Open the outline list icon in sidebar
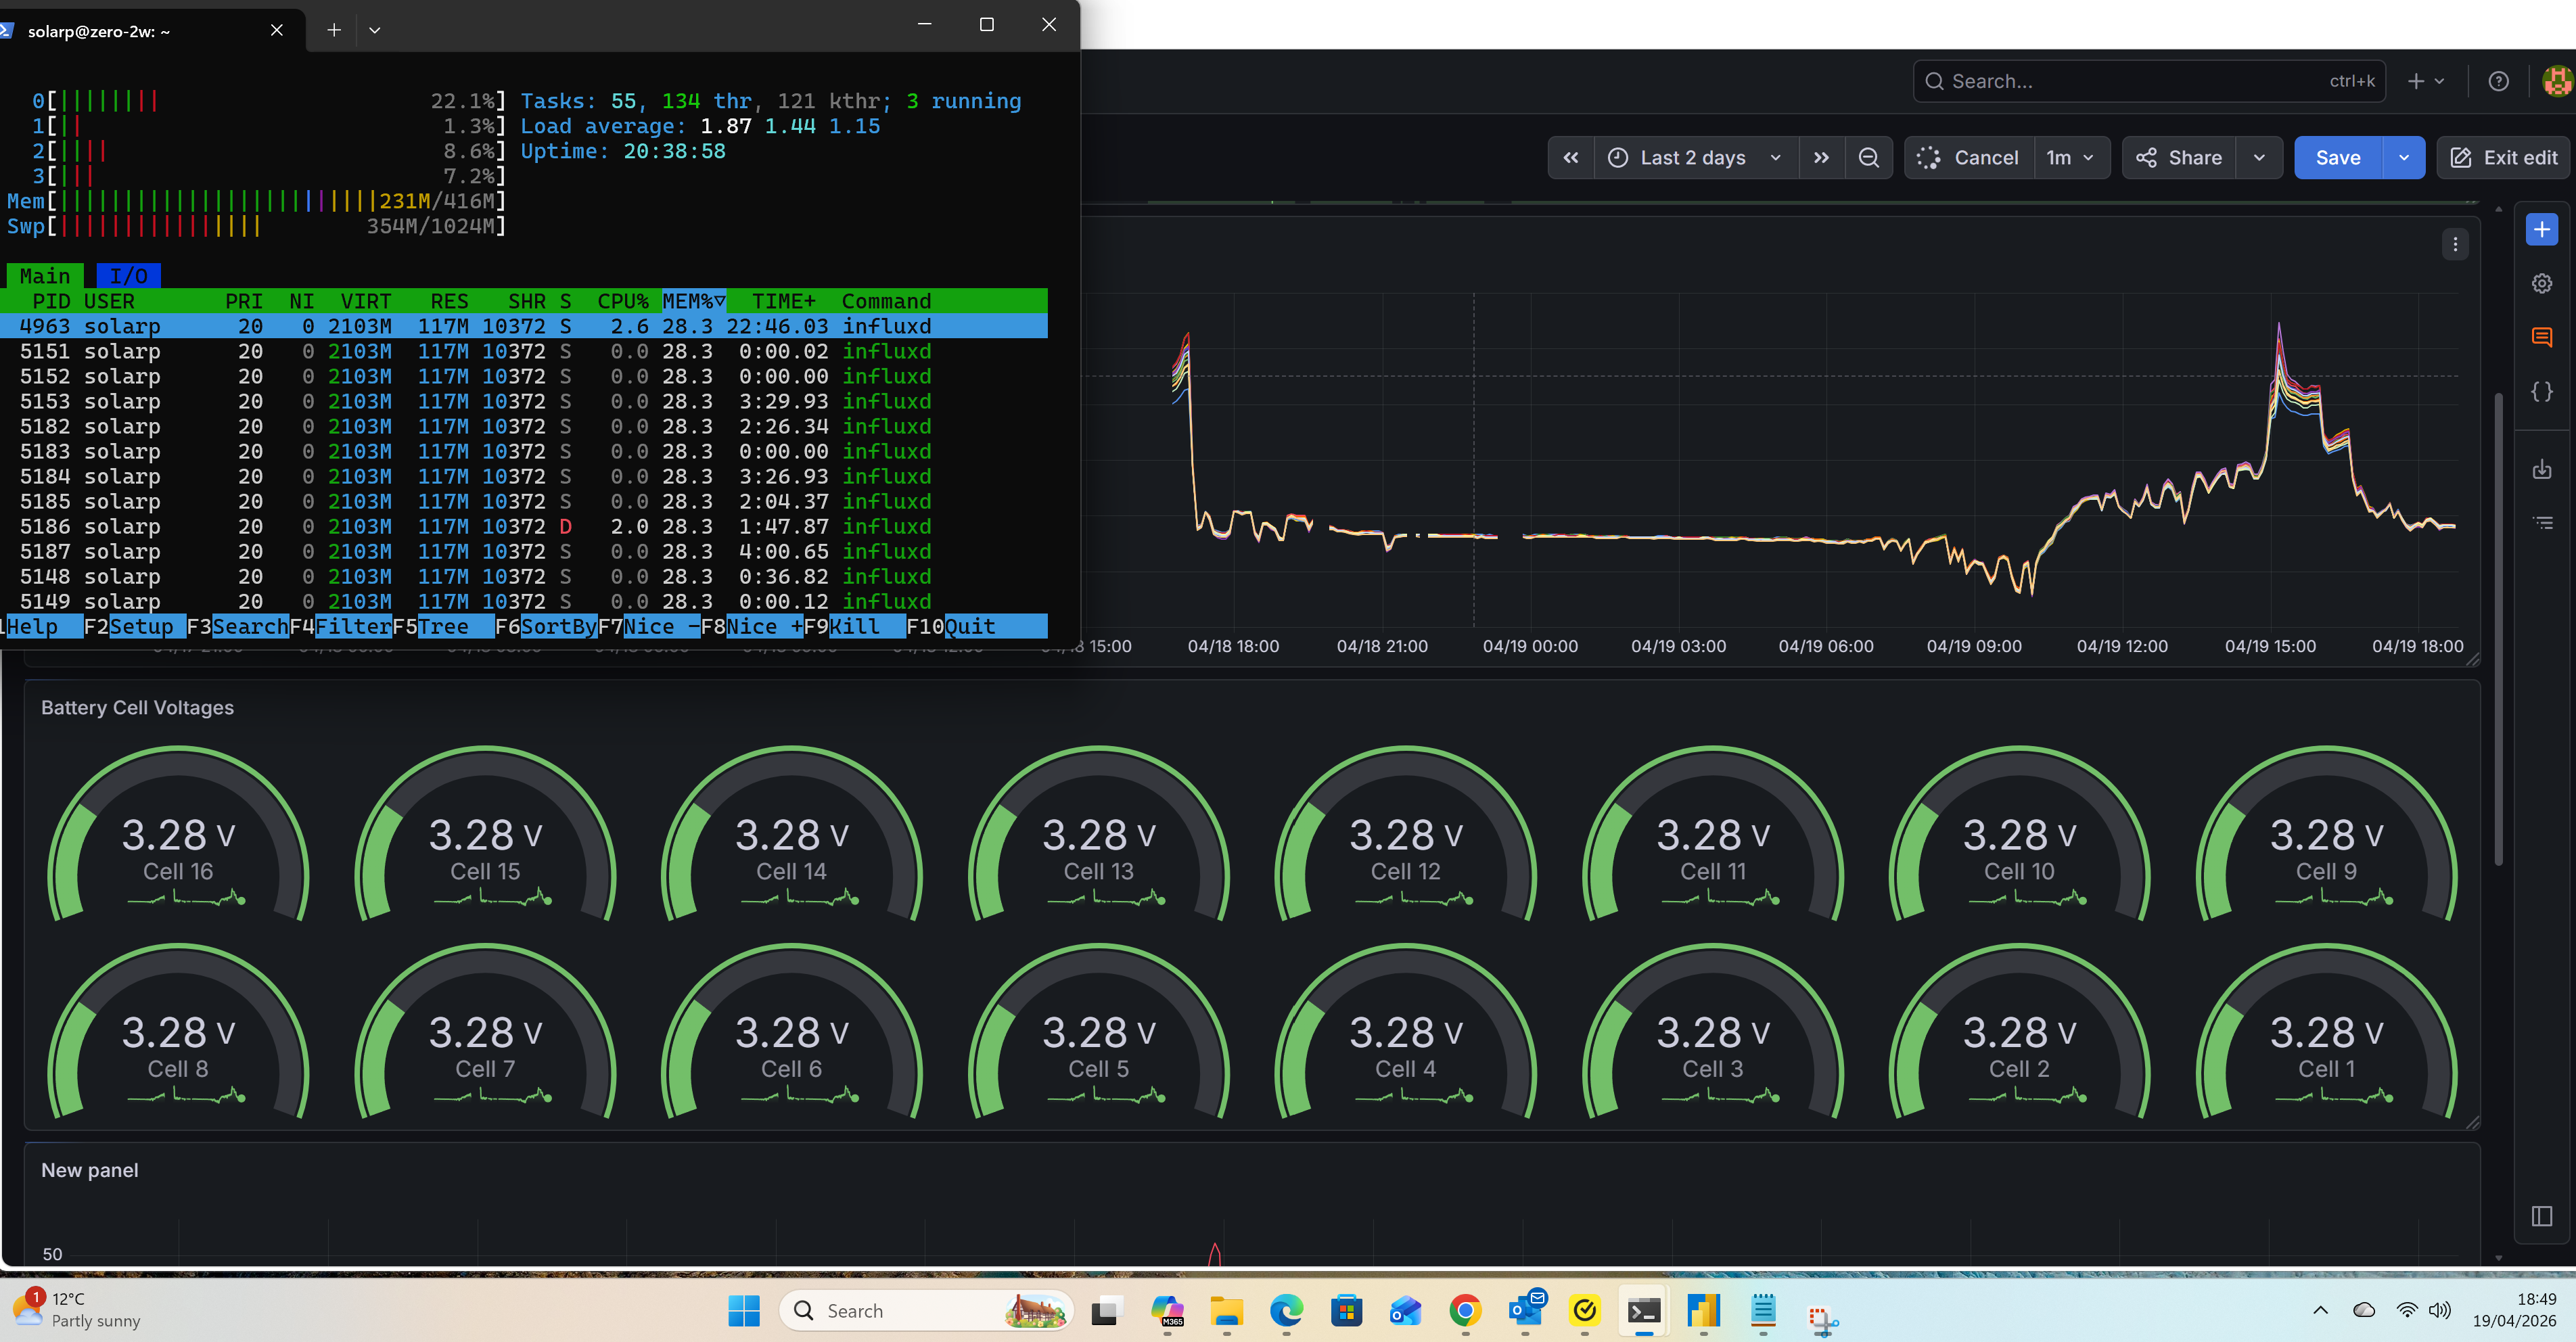The width and height of the screenshot is (2576, 1342). click(2541, 523)
